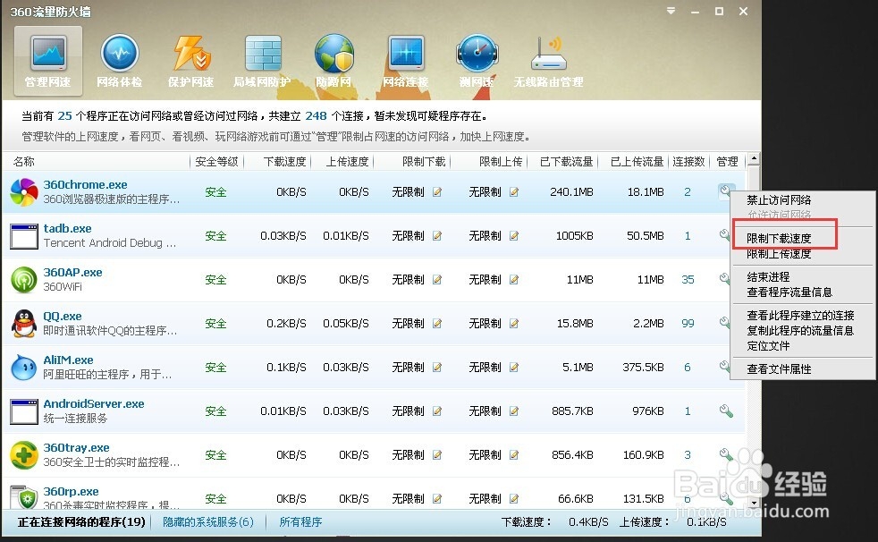The image size is (878, 542).
Task: Choose 限制下载速度 in context menu
Action: [x=779, y=239]
